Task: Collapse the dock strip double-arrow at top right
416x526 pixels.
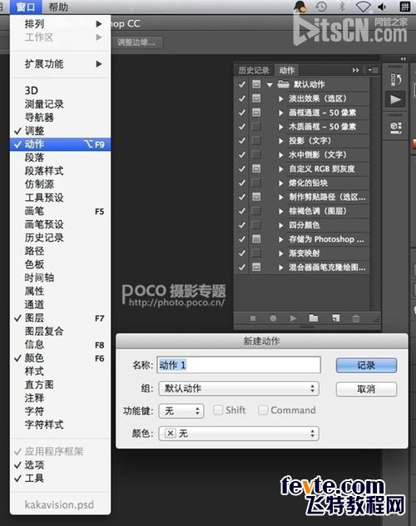Action: (404, 58)
